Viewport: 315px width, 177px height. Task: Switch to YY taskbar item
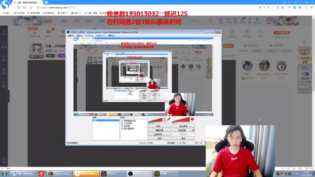pos(166,174)
